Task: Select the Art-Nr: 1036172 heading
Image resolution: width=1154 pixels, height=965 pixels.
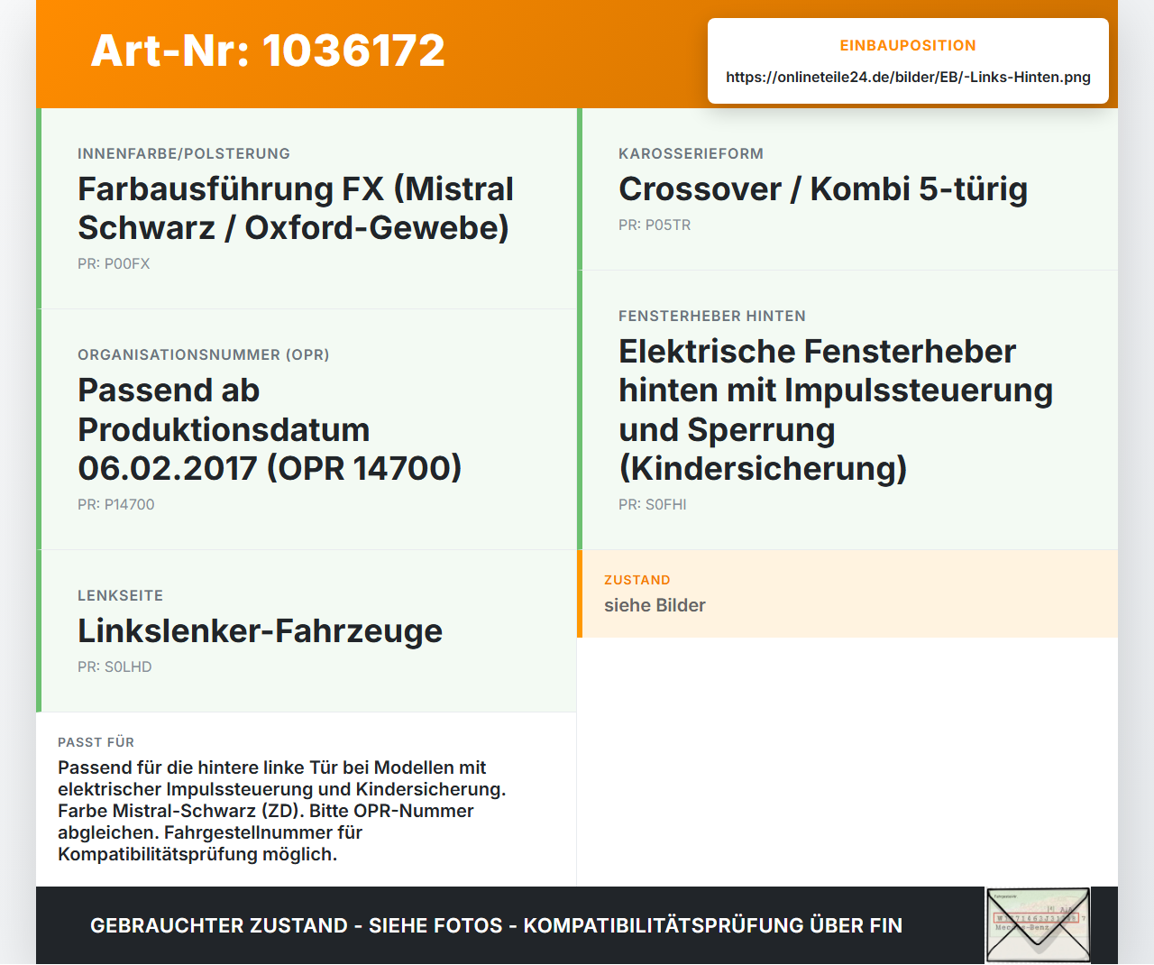Action: [268, 51]
